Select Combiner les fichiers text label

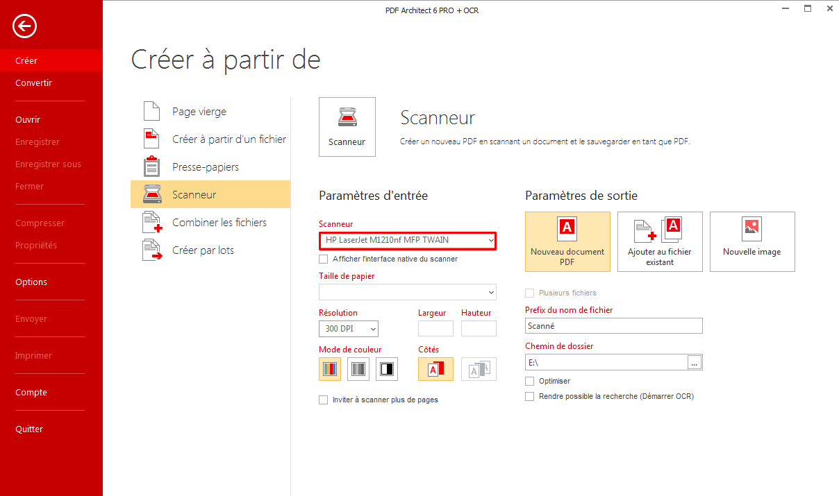click(x=219, y=223)
